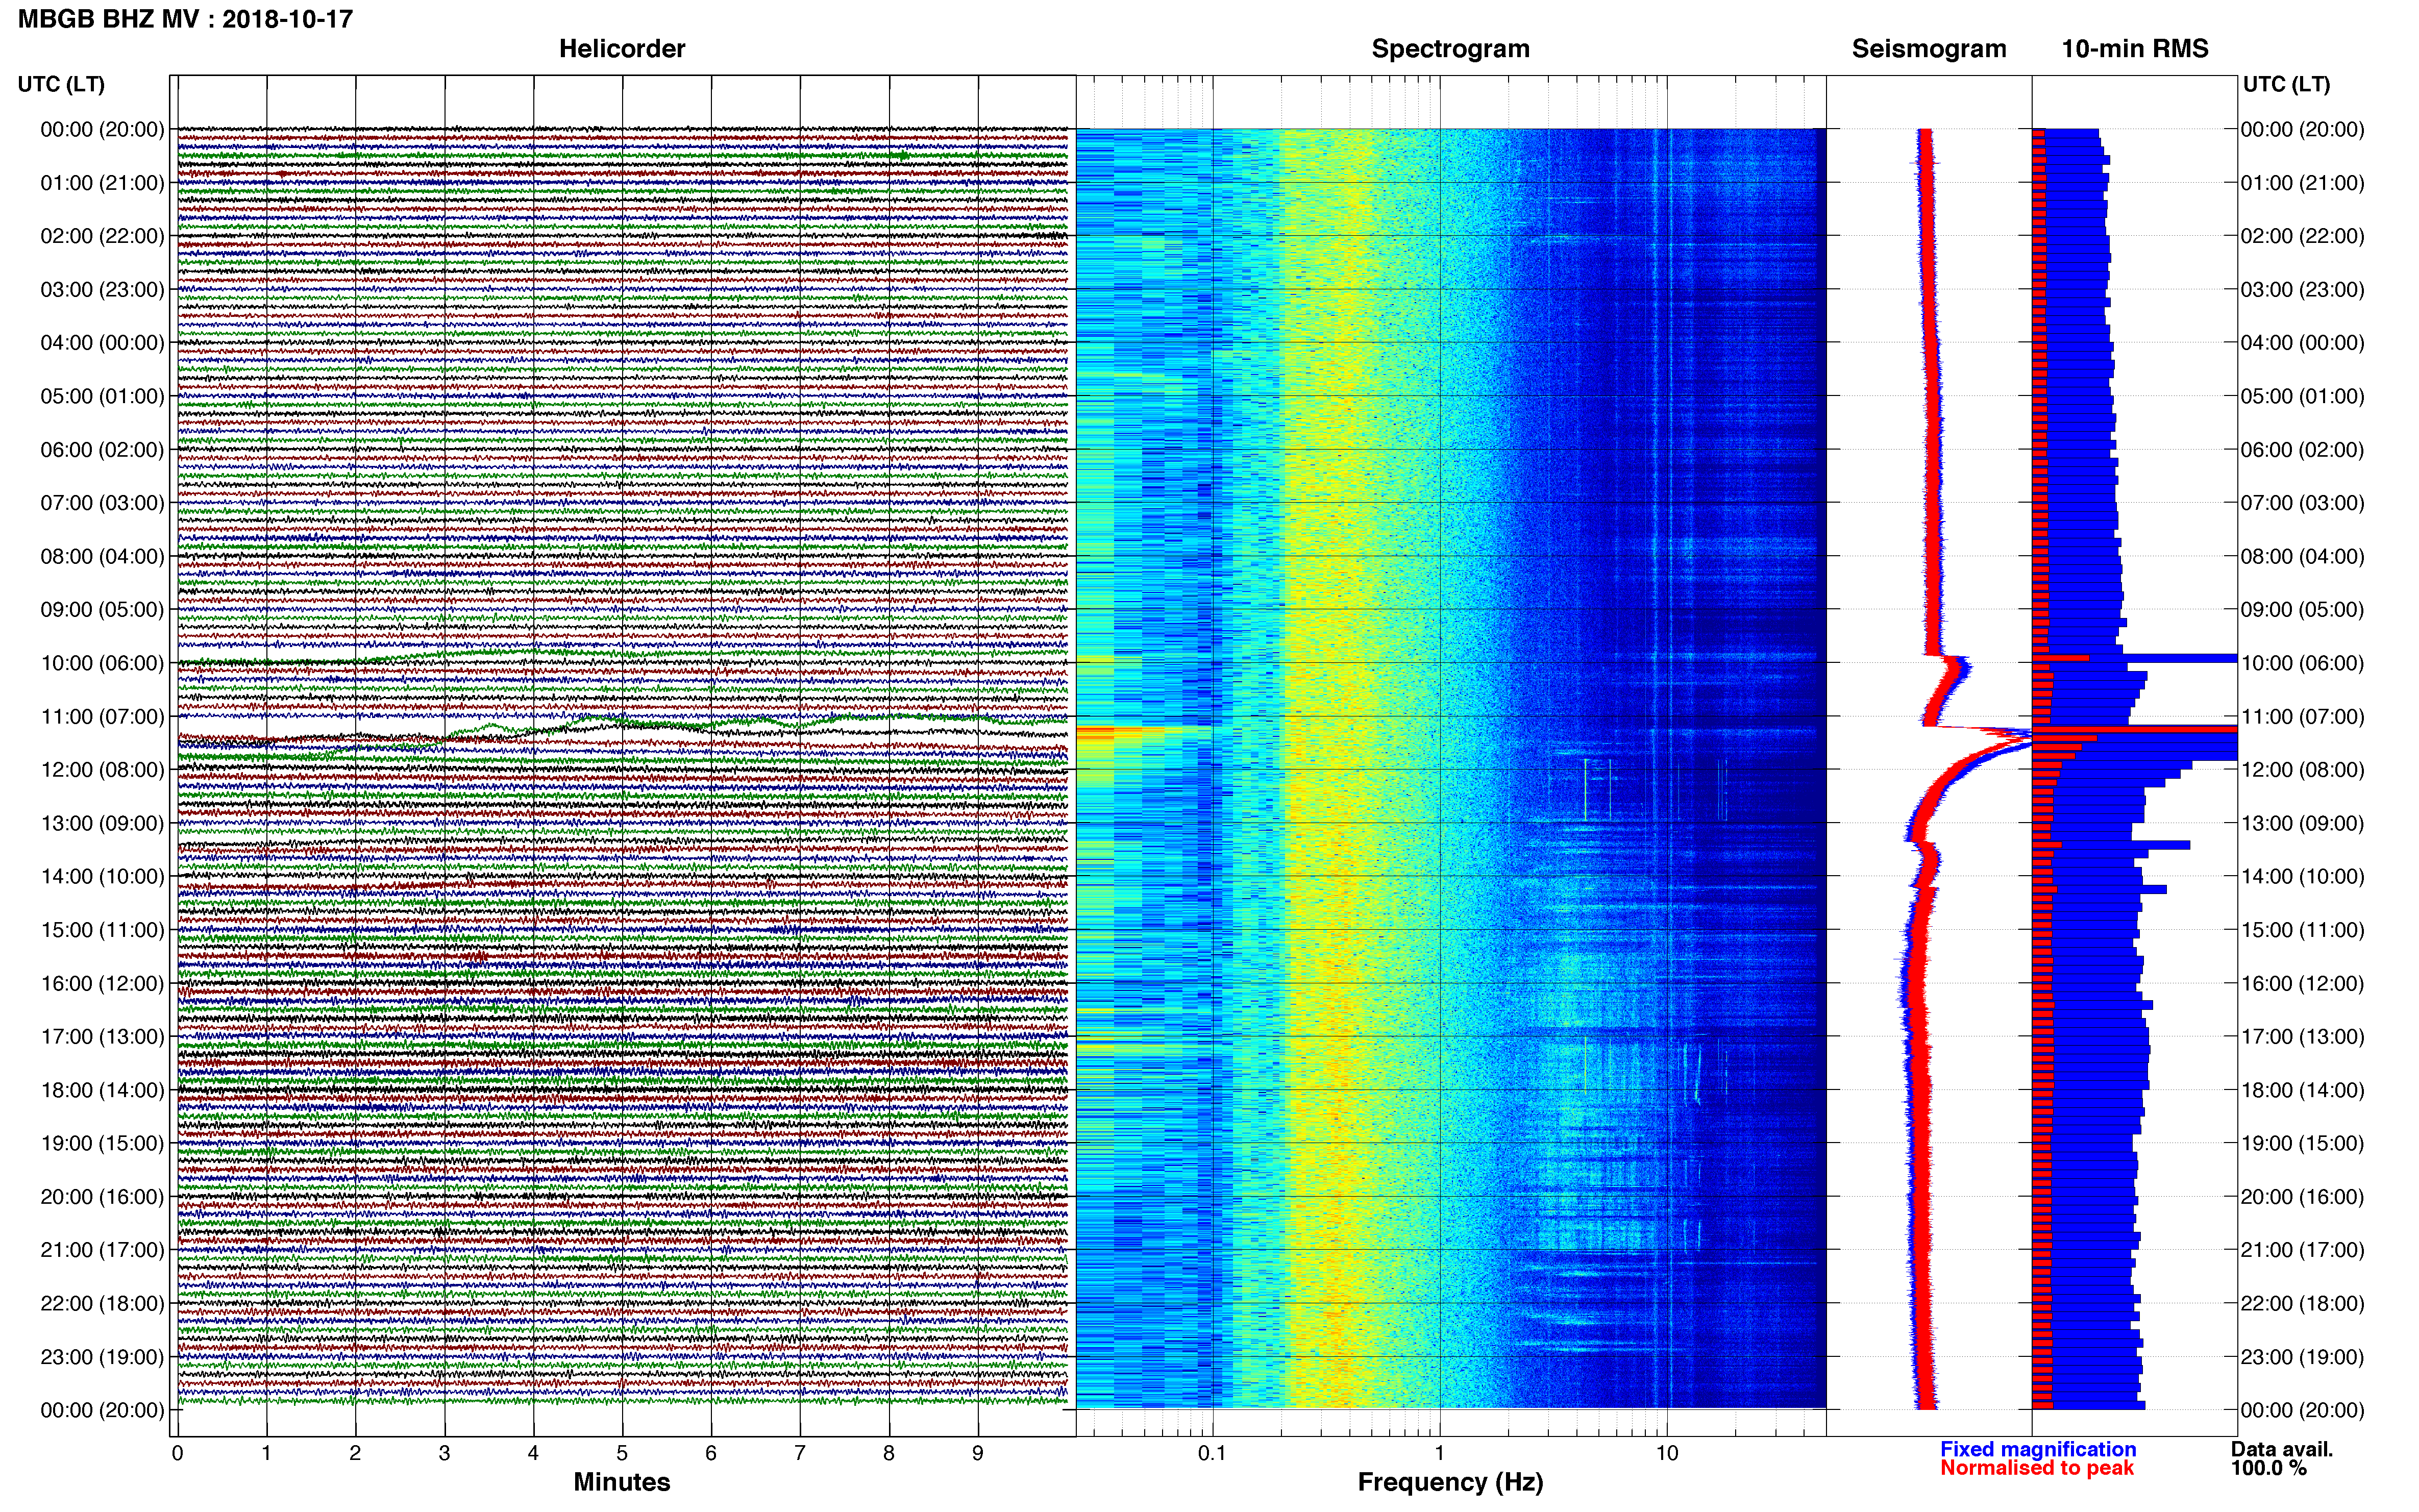Screen dimensions: 2419x1512
Task: Click the red Normalised to peak legend text
Action: pos(2037,1468)
